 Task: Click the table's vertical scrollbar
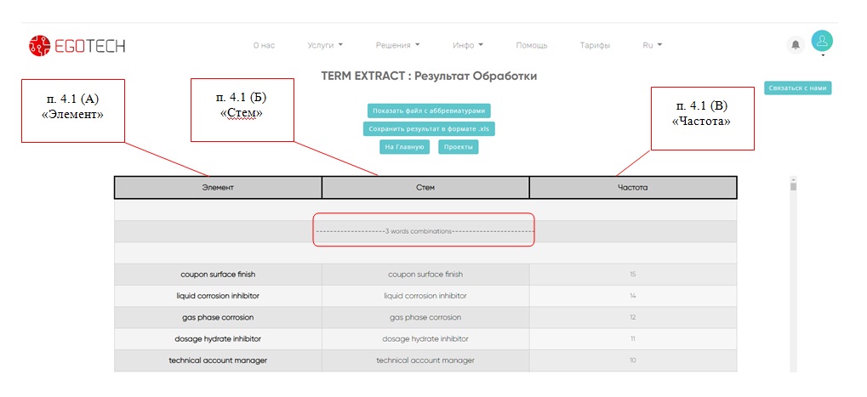(x=793, y=272)
